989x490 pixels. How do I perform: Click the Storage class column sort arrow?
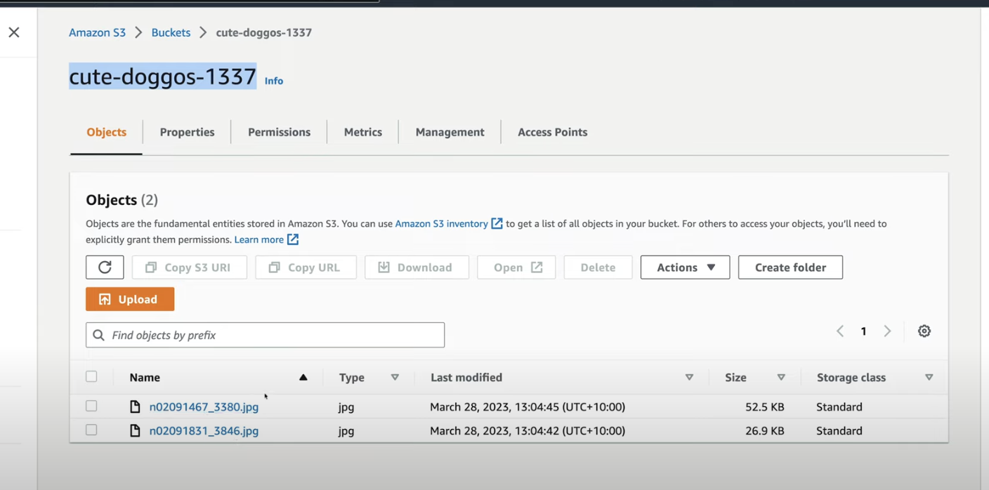[929, 377]
